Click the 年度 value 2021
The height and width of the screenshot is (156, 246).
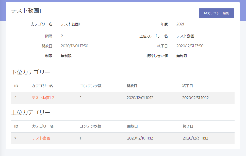click(x=180, y=24)
